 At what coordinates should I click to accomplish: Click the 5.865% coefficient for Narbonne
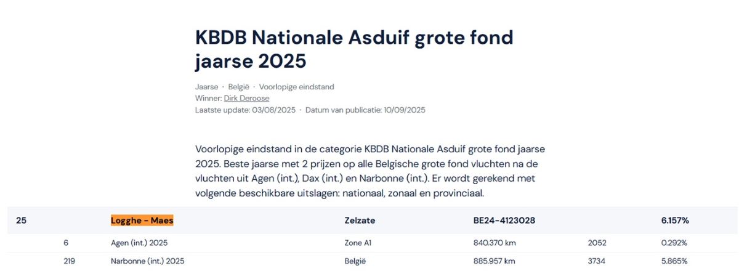click(x=674, y=261)
